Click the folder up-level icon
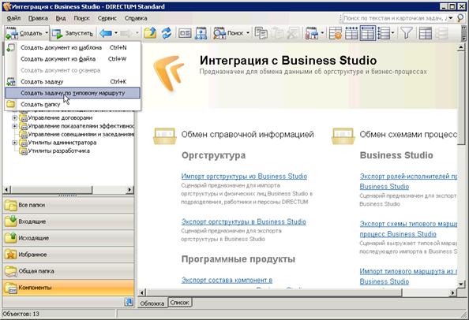Screen dimensions: 469x320 click(150, 33)
